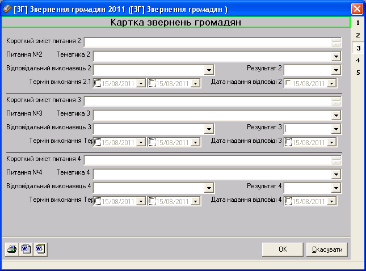Open second date arrow of Термін виконання 2.1
366x271 pixels.
195,83
